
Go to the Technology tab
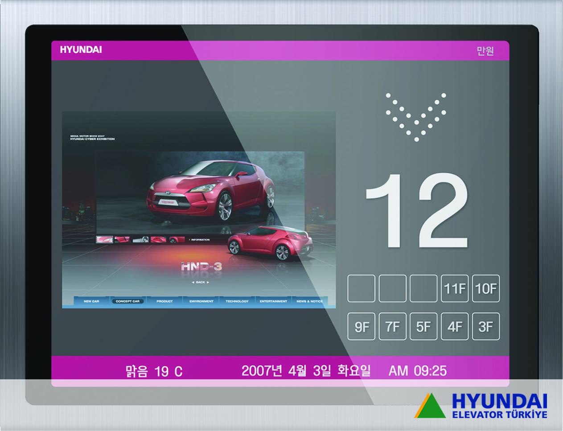click(237, 301)
